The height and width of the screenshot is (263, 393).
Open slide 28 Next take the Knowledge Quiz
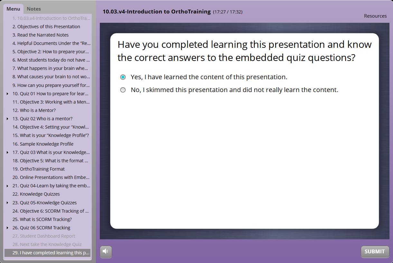pyautogui.click(x=48, y=244)
